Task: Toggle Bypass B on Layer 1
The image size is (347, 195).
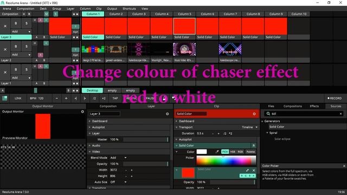Action: click(x=16, y=69)
